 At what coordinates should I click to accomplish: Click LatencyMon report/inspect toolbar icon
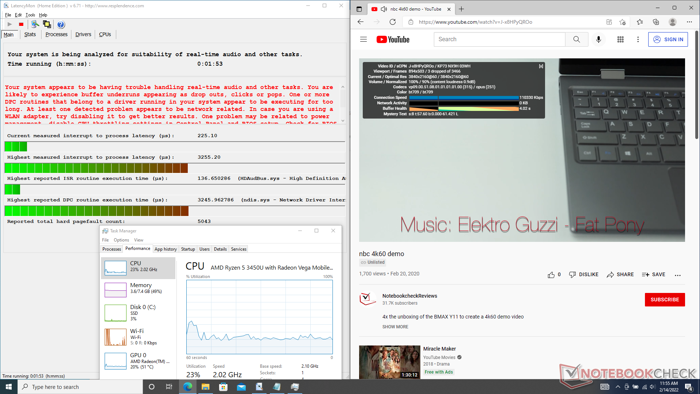point(35,24)
